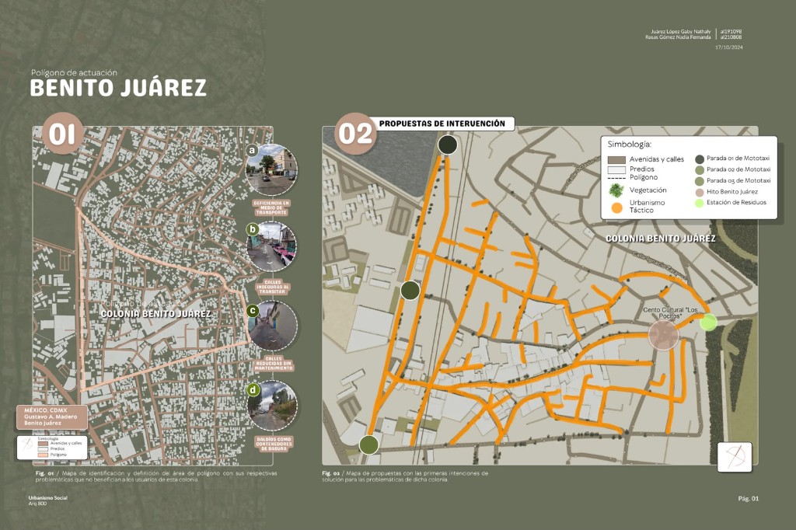This screenshot has height=530, width=796.
Task: Open photo c of narrow unmaintained streets
Action: 273,326
